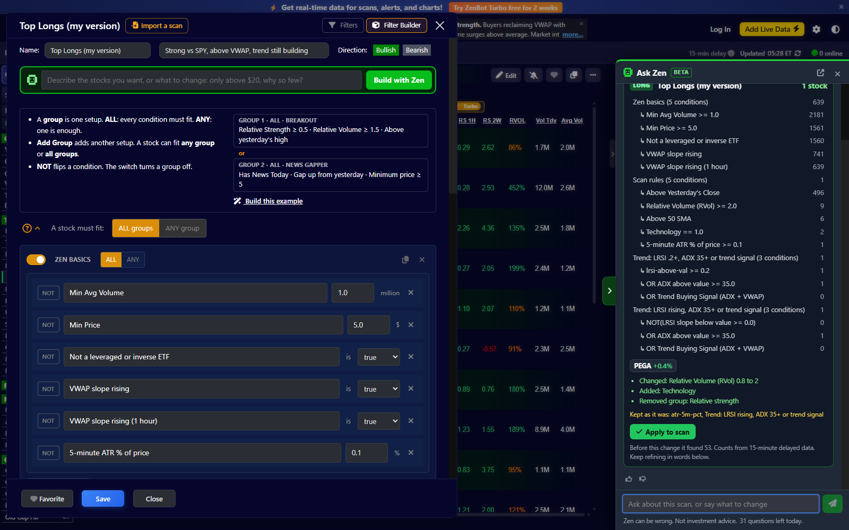The width and height of the screenshot is (849, 530).
Task: Give the Zen answer a thumbs up
Action: tap(629, 479)
